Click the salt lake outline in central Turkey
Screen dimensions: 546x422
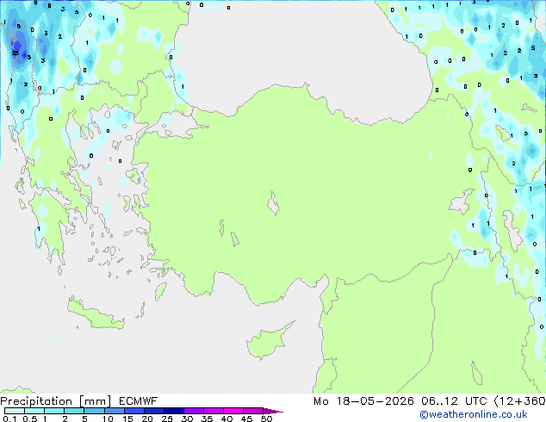[x=273, y=203]
